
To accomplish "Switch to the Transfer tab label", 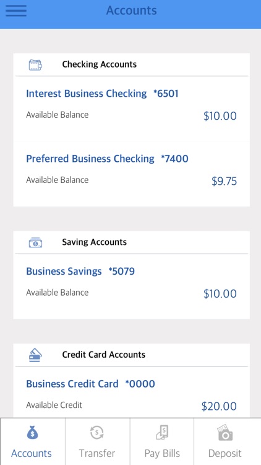I will [x=97, y=453].
